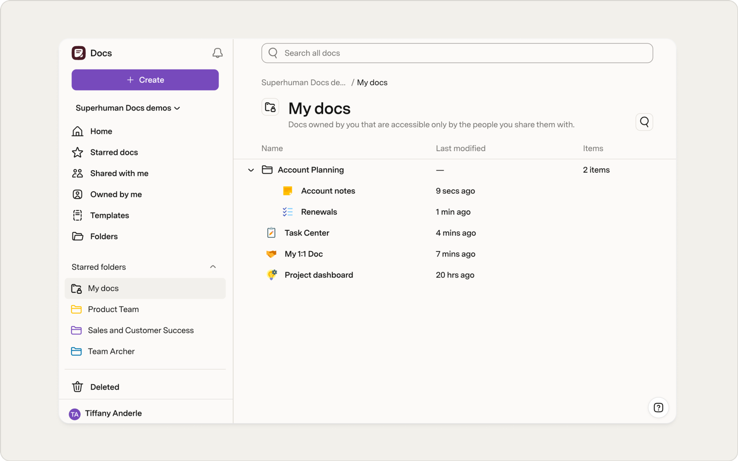This screenshot has height=461, width=738.
Task: Open Team Archer folder
Action: click(x=111, y=351)
